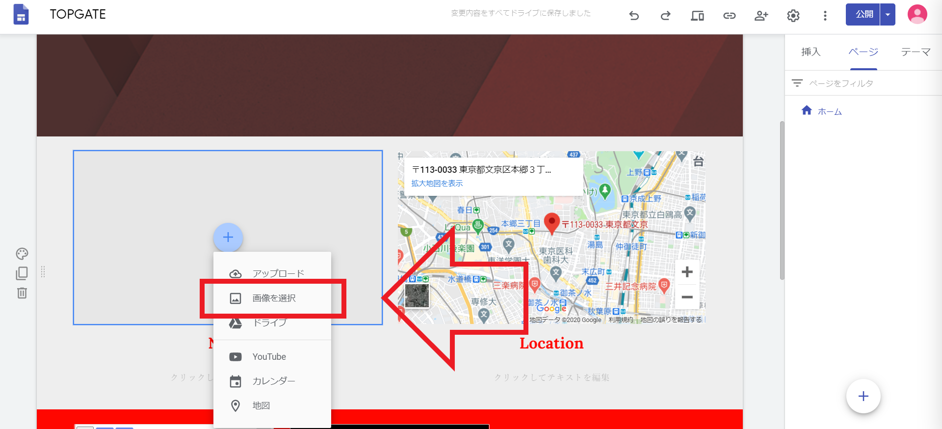Image resolution: width=942 pixels, height=429 pixels.
Task: Add a new page with plus button
Action: (863, 396)
